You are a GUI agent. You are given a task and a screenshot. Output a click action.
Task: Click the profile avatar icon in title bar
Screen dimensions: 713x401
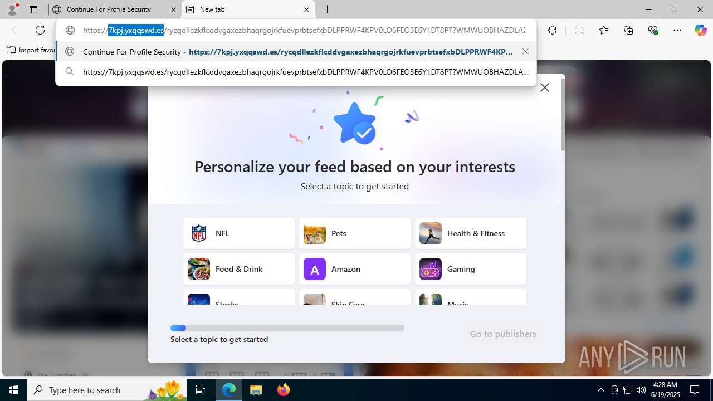[x=12, y=9]
